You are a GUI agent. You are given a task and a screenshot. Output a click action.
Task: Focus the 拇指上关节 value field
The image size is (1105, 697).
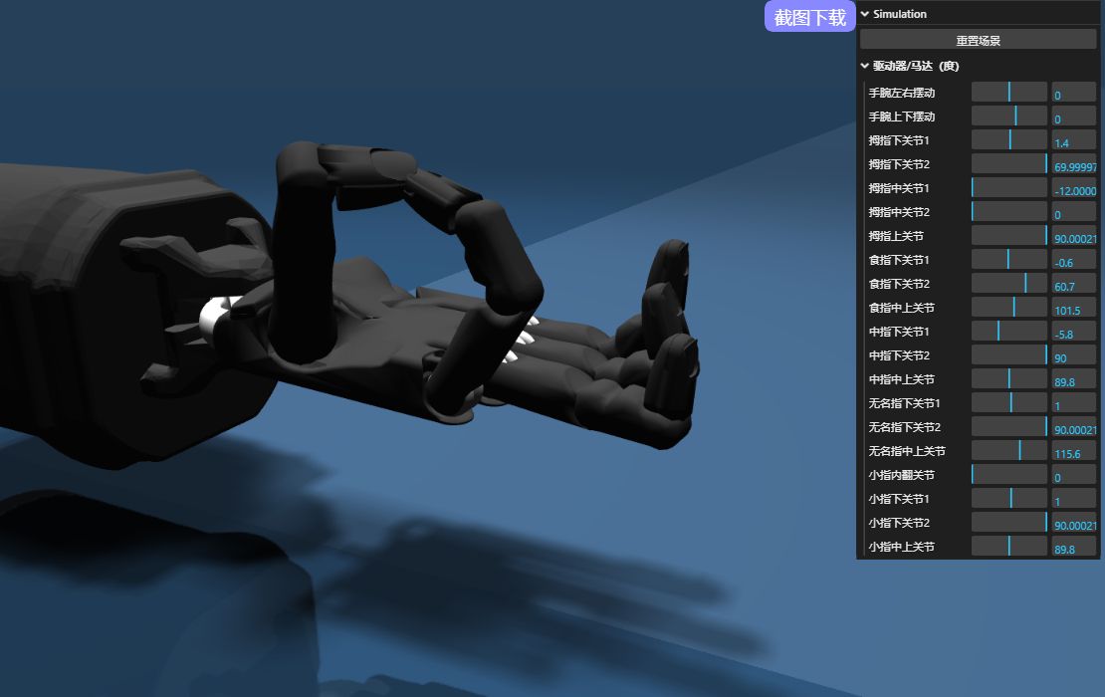[x=1073, y=237]
